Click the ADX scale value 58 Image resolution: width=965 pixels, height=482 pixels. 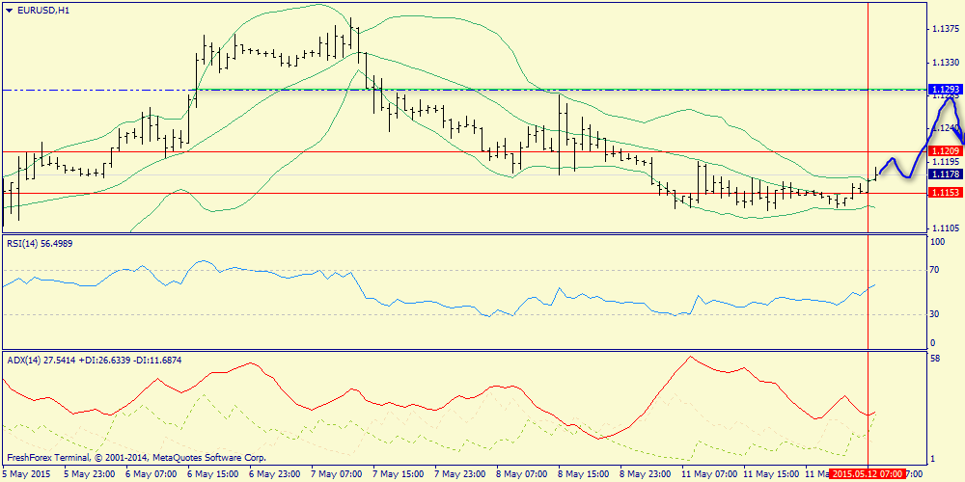tap(933, 358)
